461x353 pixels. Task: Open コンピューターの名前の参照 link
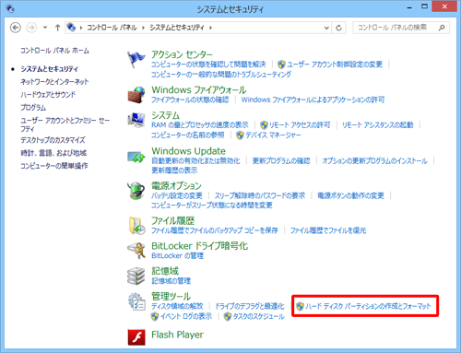188,135
